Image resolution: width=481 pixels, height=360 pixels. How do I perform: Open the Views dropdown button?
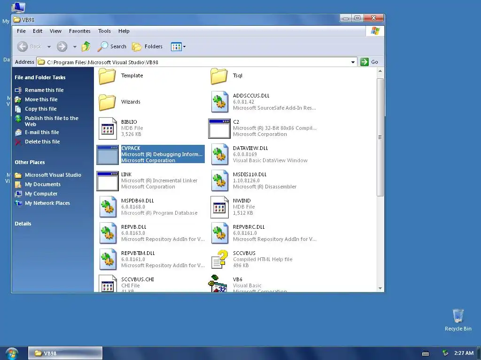pos(178,47)
